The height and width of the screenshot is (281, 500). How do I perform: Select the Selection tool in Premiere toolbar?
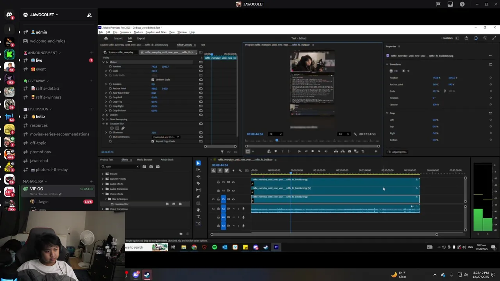198,163
